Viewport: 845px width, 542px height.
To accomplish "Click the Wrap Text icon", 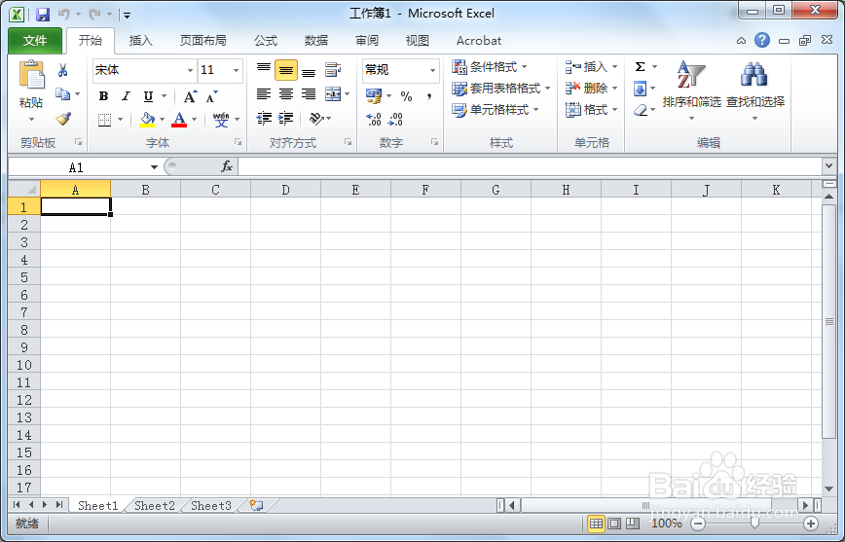I will point(333,70).
